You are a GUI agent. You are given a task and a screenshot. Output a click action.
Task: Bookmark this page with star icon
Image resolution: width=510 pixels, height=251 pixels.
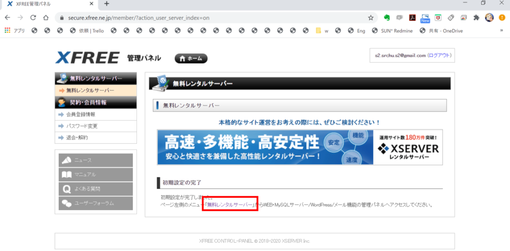pyautogui.click(x=371, y=17)
